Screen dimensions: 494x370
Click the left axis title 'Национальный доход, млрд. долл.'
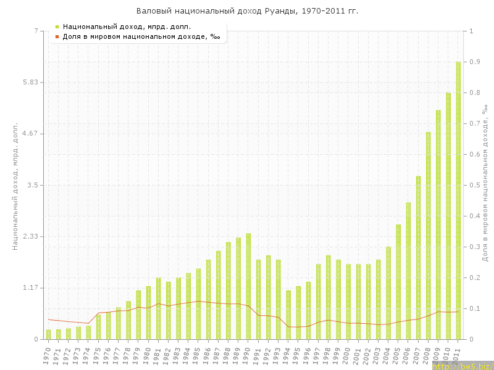[16, 185]
